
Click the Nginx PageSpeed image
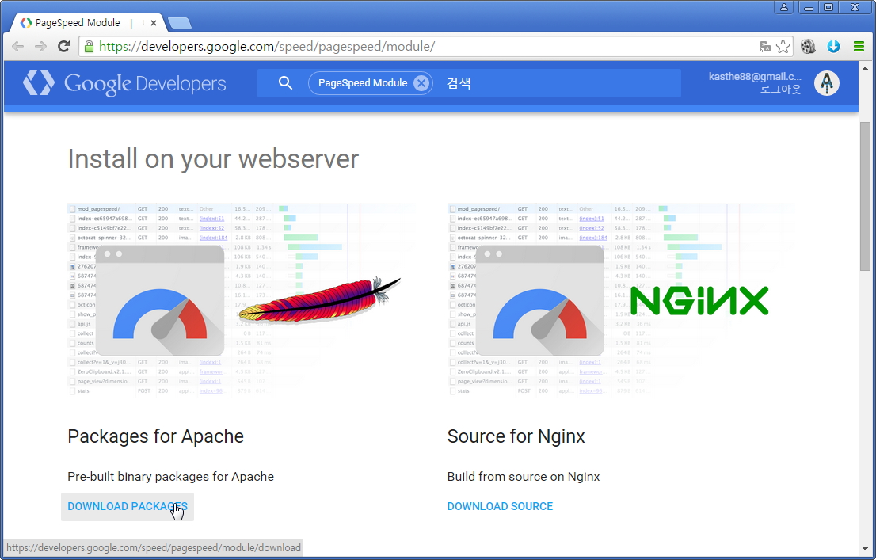(x=621, y=299)
